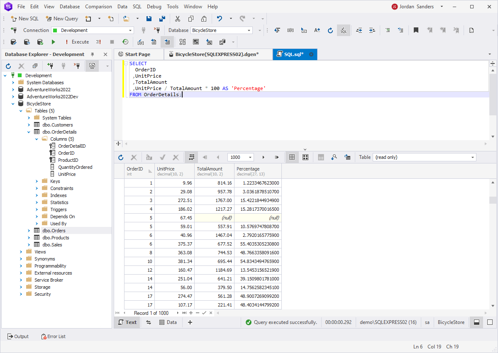Click the Decrease Indent icon
The image size is (498, 353).
(x=359, y=30)
